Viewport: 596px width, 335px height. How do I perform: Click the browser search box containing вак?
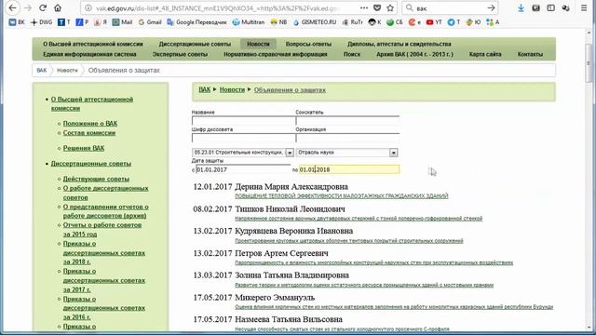point(449,8)
